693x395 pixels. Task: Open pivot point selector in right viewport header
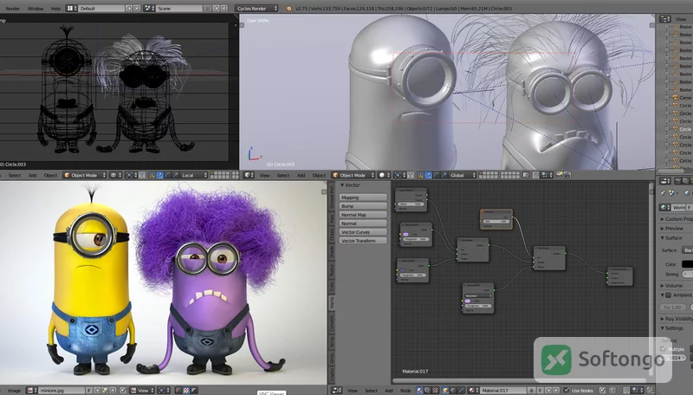399,175
